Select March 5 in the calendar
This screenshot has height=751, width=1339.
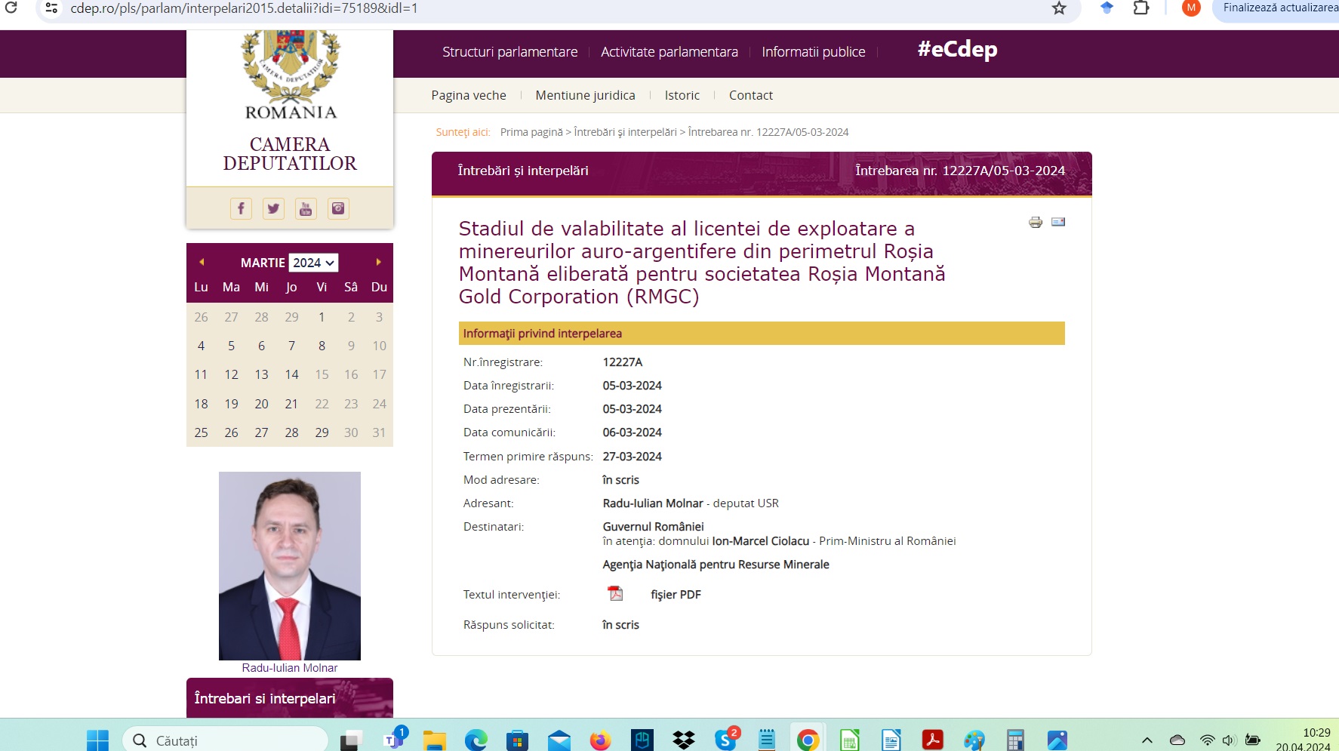tap(231, 346)
